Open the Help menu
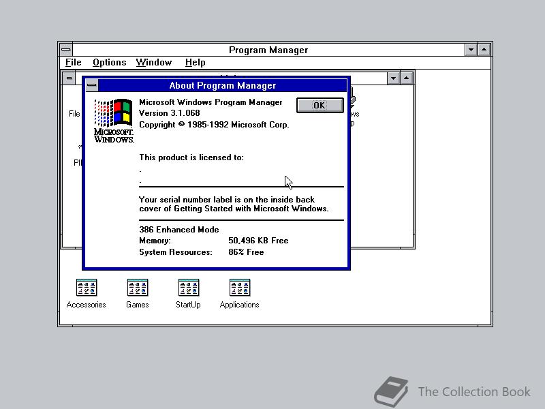 pyautogui.click(x=195, y=63)
